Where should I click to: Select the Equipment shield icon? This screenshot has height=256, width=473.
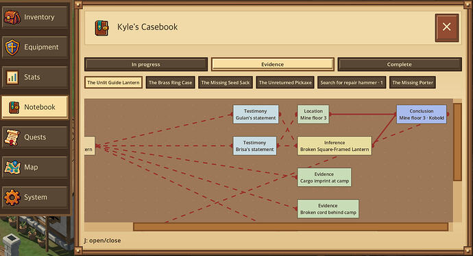(12, 47)
